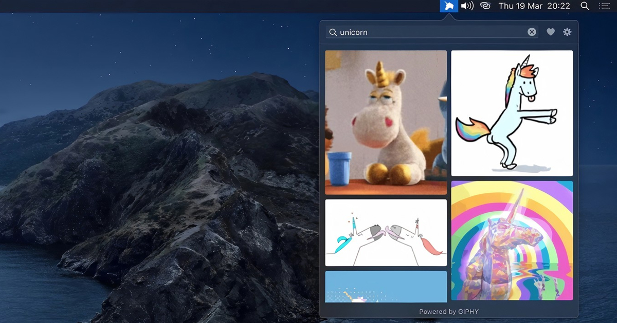Click the desktop to dismiss the GIF popover
Screen dimensions: 617x323
[154, 179]
